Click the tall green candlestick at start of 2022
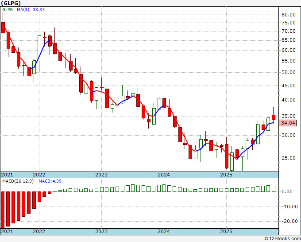 click(39, 48)
